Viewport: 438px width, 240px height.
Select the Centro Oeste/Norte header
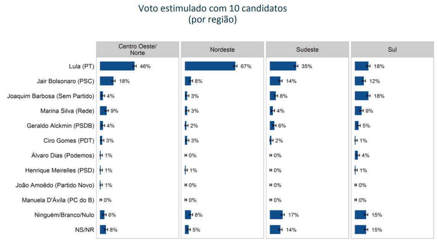[137, 50]
